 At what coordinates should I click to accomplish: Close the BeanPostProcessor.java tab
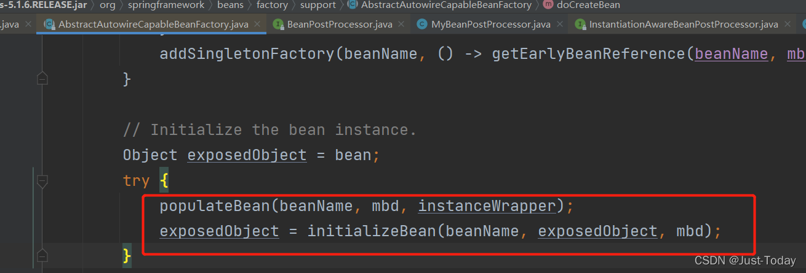coord(402,25)
